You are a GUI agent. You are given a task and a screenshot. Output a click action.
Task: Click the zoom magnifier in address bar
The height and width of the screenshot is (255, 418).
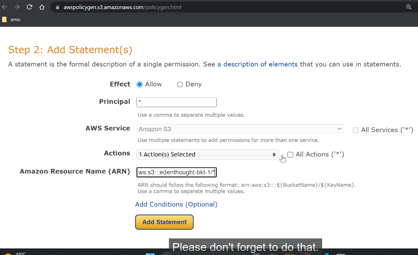pyautogui.click(x=409, y=7)
